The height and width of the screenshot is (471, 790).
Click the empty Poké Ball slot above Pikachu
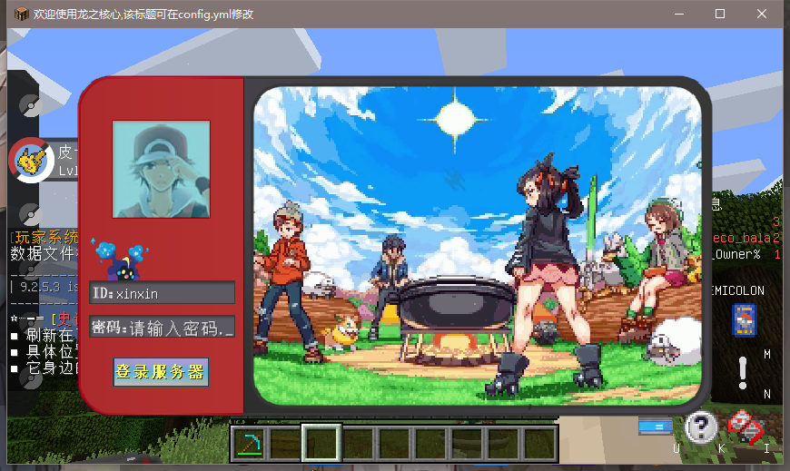pyautogui.click(x=31, y=105)
